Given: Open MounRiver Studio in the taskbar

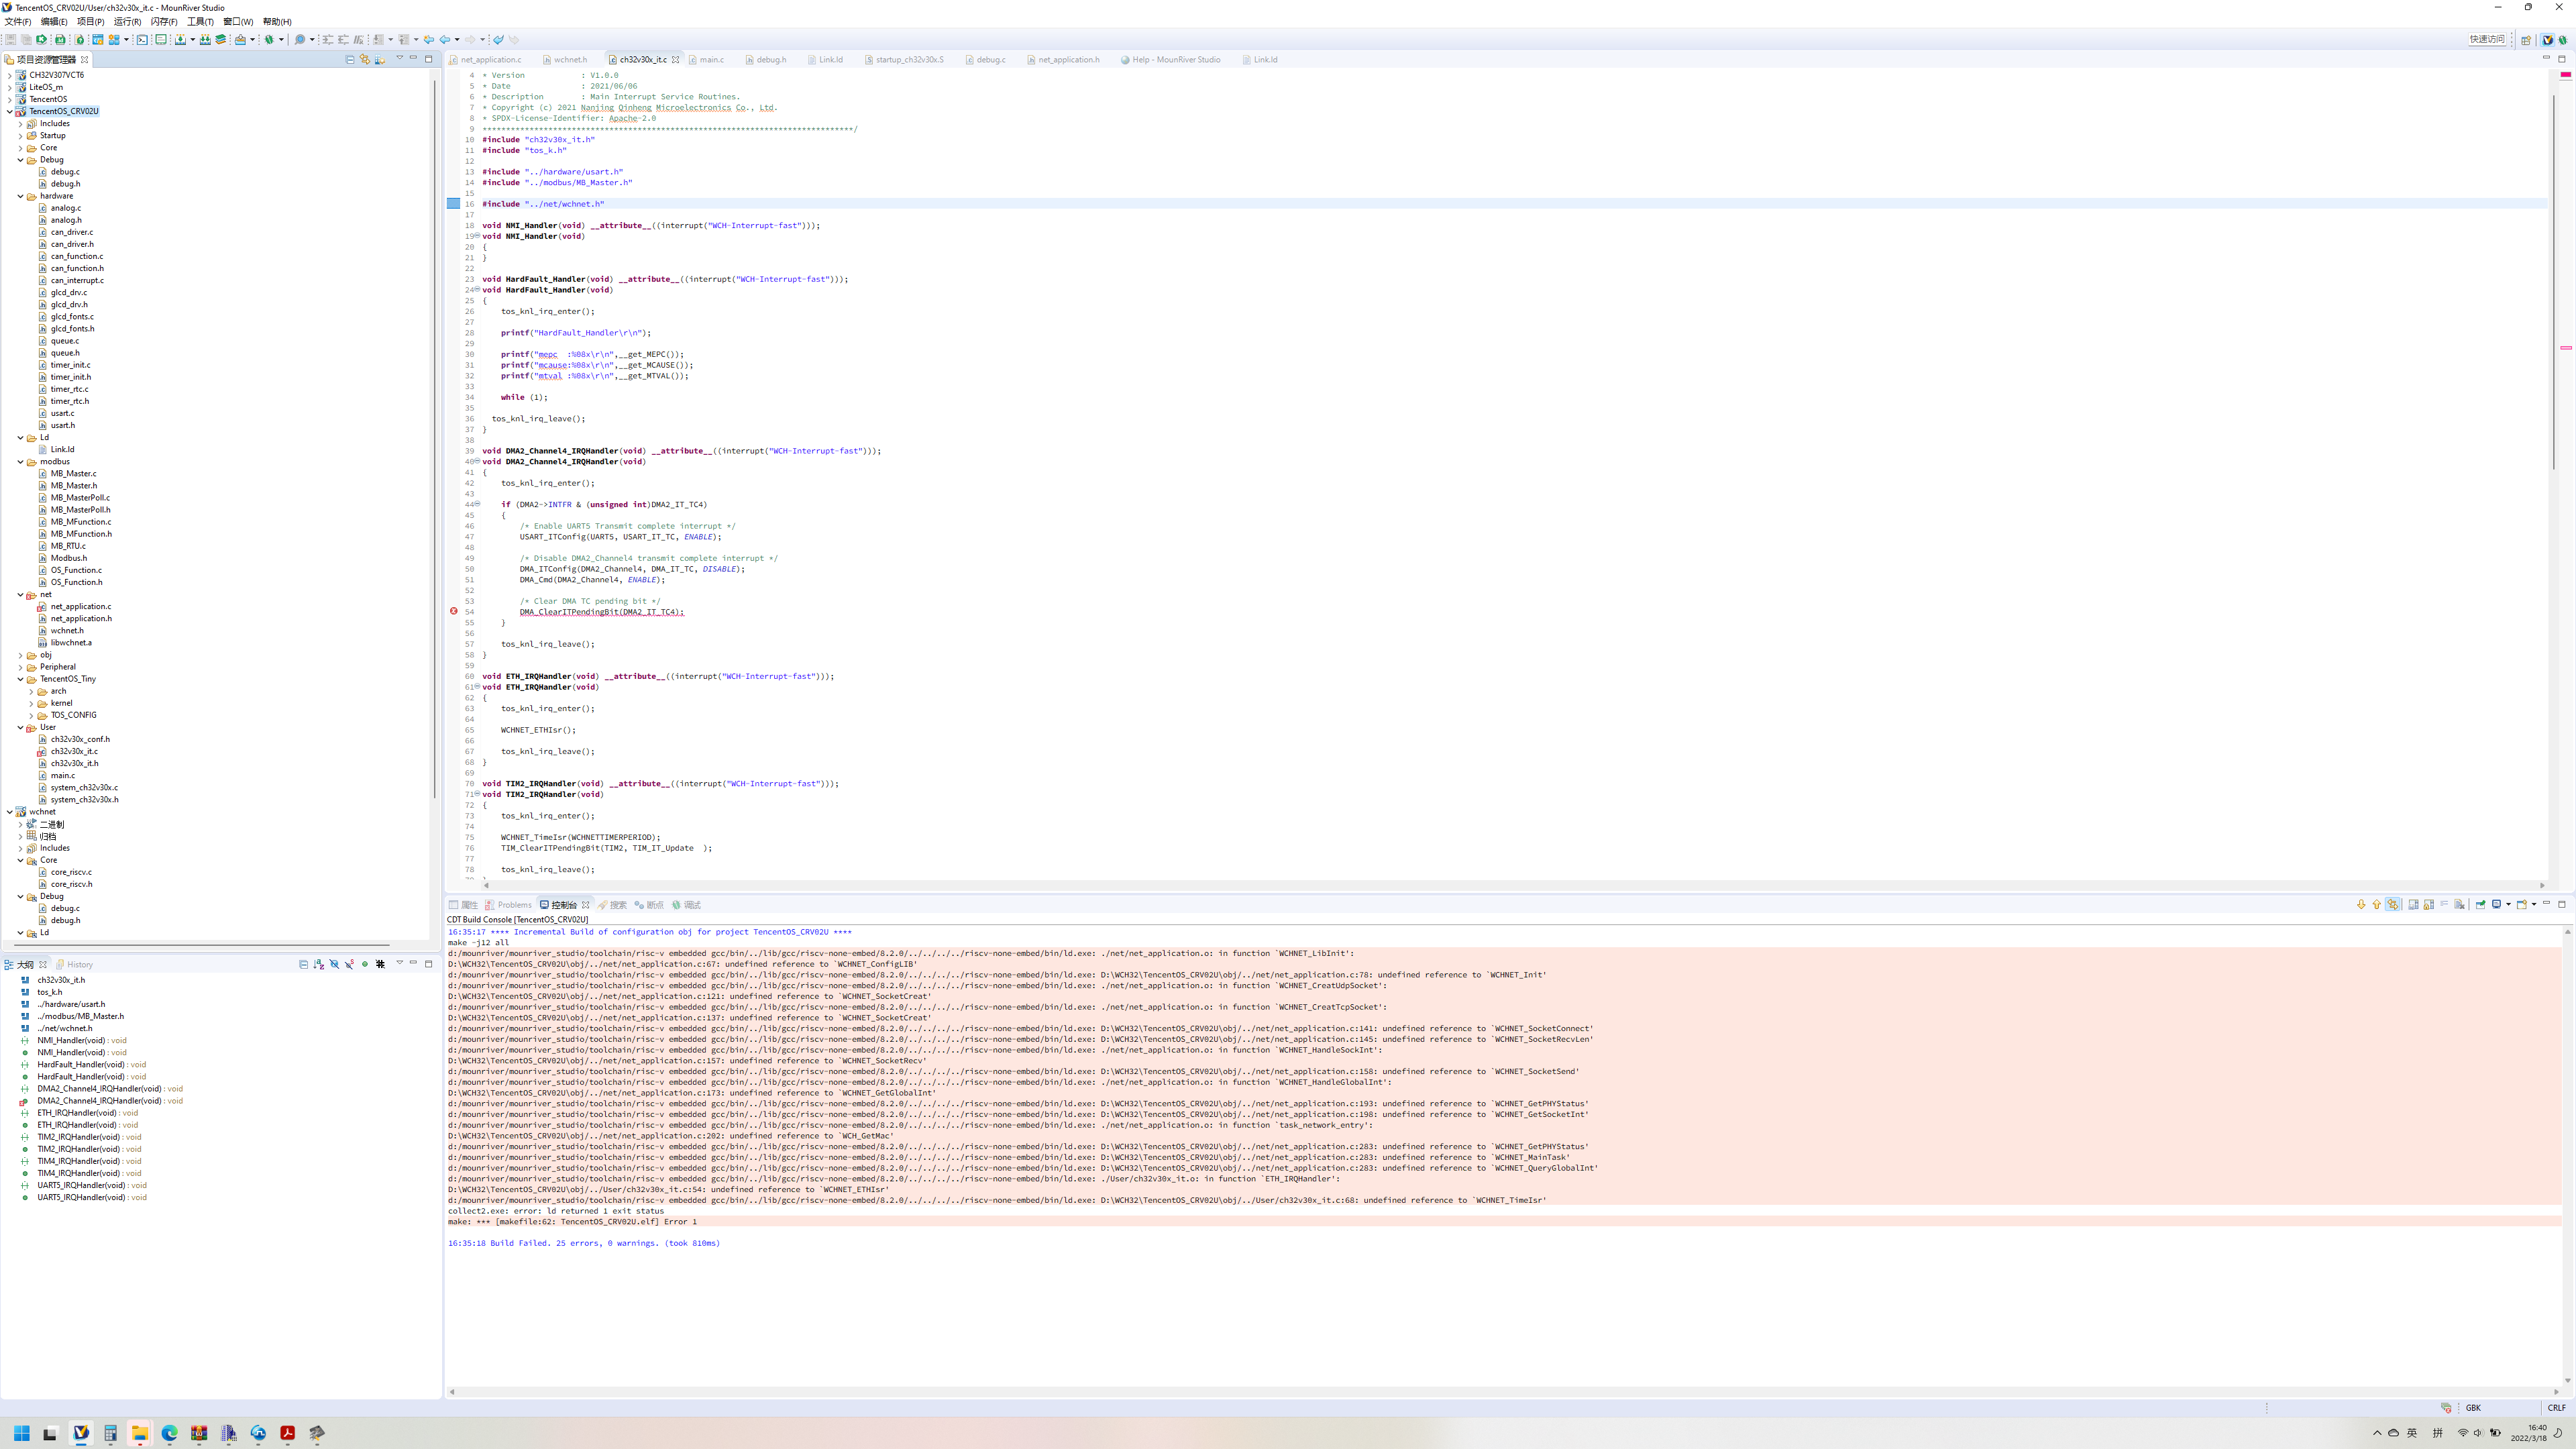Looking at the screenshot, I should 81,1433.
